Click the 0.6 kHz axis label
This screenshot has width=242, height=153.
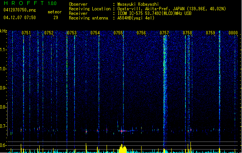(3, 145)
